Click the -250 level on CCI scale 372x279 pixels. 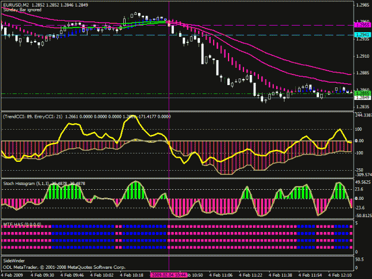click(359, 170)
